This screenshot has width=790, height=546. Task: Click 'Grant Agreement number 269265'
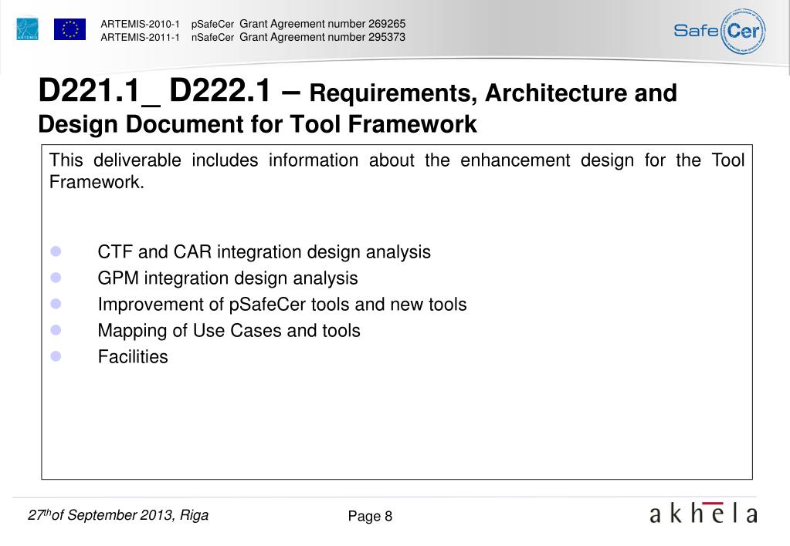point(323,24)
